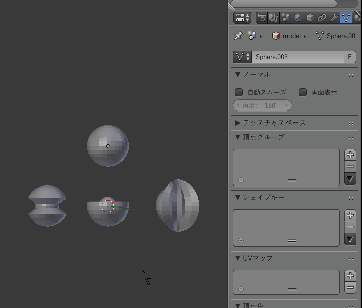
Task: Click the UV map list resize handle
Action: click(x=292, y=289)
